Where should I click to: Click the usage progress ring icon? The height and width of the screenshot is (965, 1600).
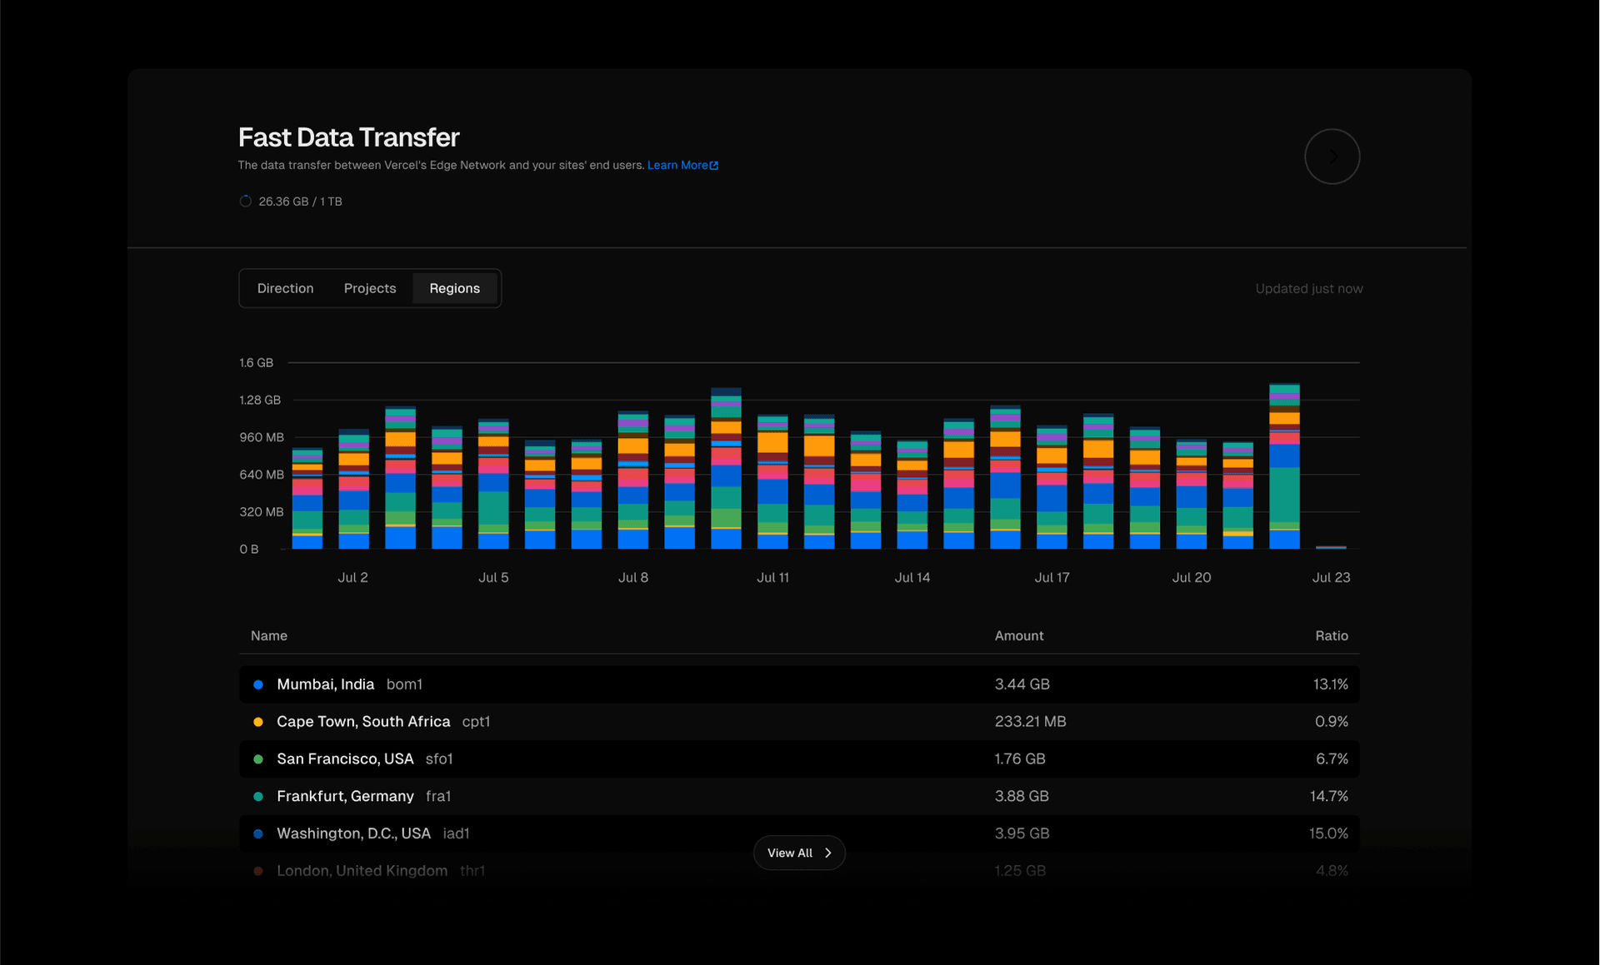(245, 201)
